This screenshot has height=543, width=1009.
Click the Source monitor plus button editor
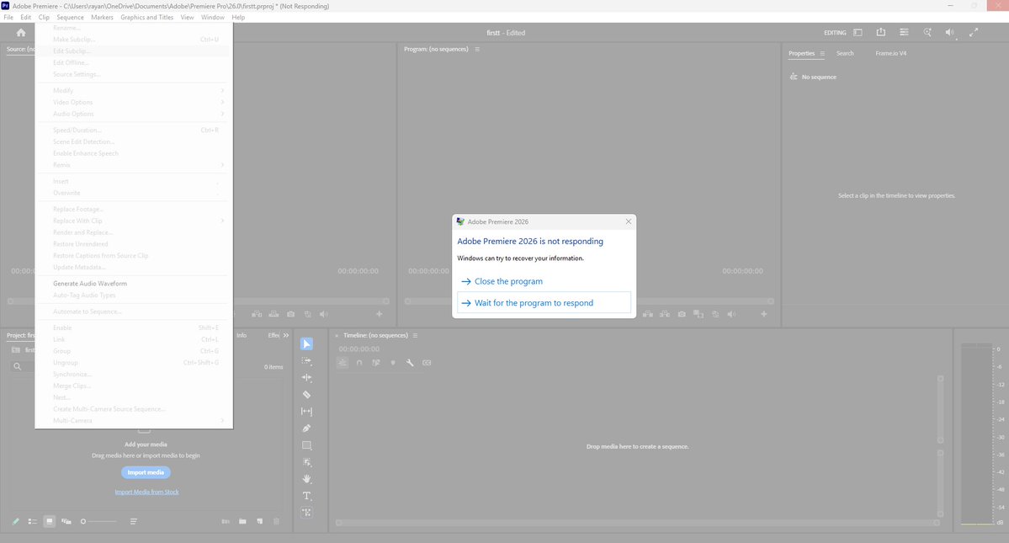pyautogui.click(x=379, y=314)
